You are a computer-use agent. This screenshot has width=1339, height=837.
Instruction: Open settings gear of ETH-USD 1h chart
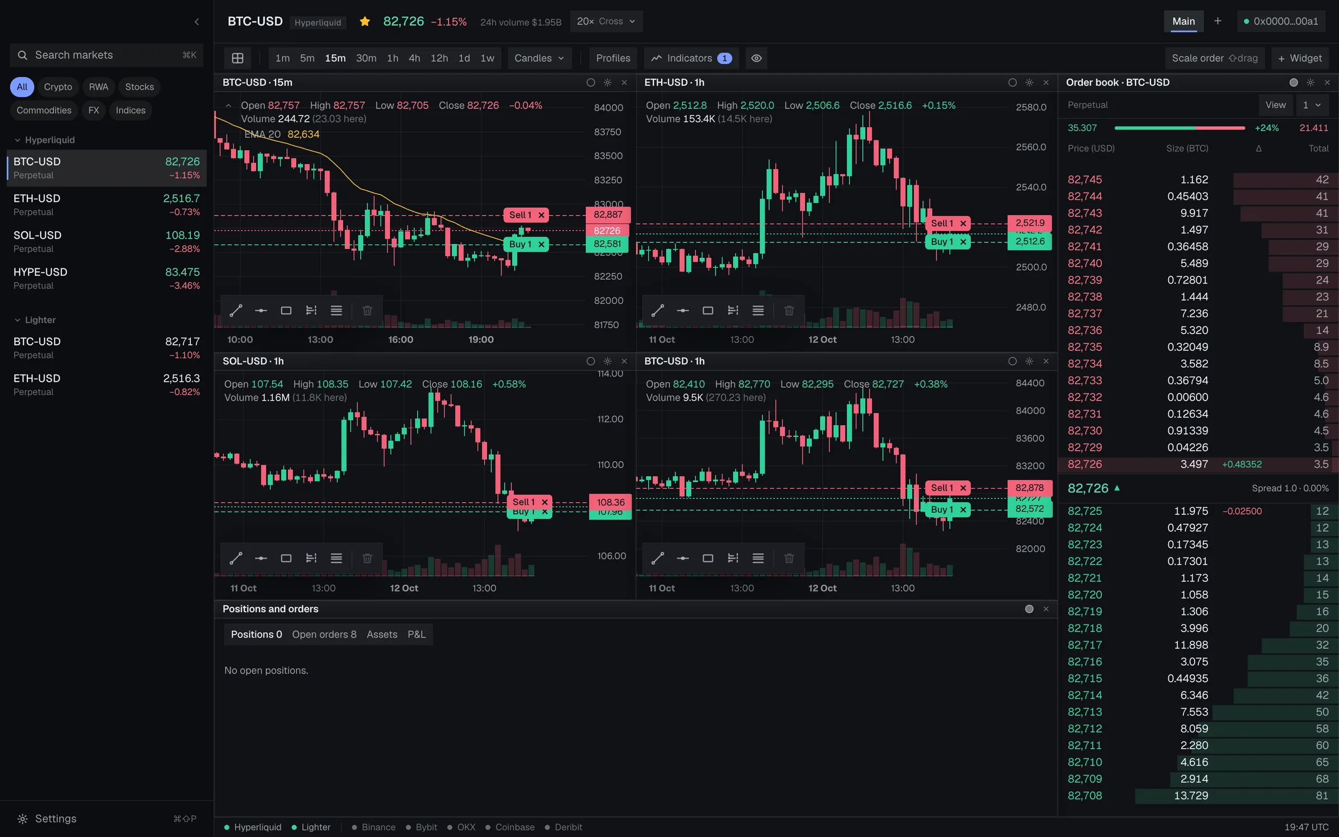[1029, 83]
